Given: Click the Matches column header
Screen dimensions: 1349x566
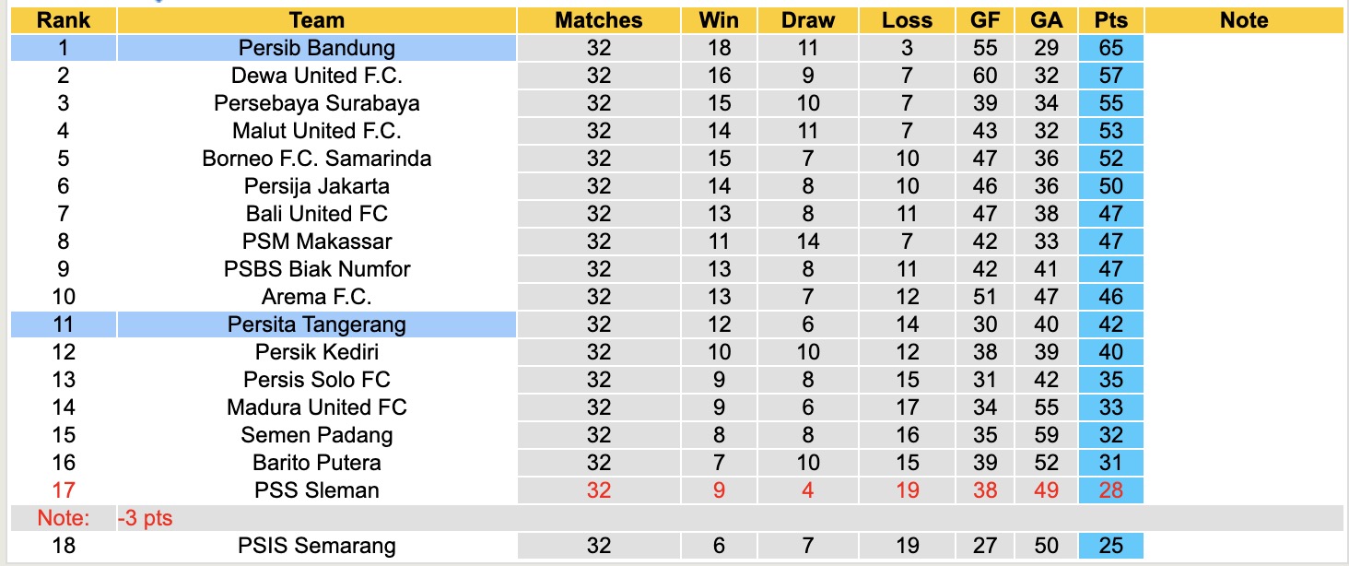Looking at the screenshot, I should tap(598, 20).
